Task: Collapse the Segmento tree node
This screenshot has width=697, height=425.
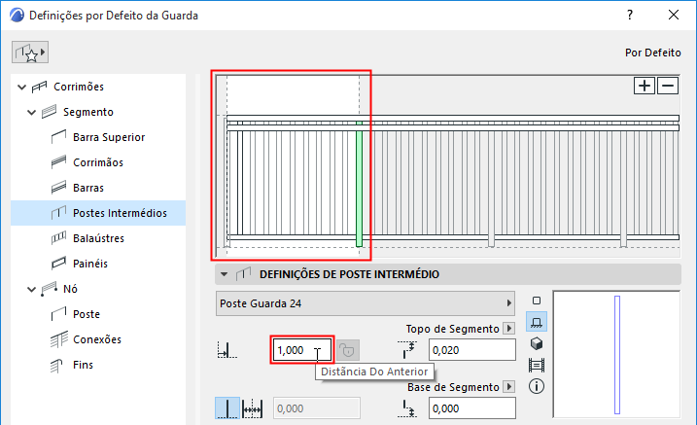Action: click(x=31, y=113)
